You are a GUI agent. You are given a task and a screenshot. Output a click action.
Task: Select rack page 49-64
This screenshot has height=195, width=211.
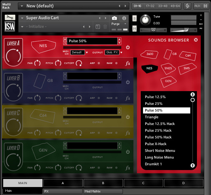coord(175,6)
